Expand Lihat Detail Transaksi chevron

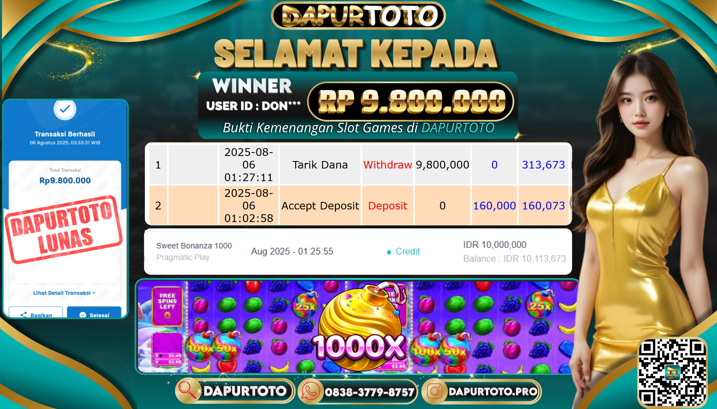click(94, 293)
